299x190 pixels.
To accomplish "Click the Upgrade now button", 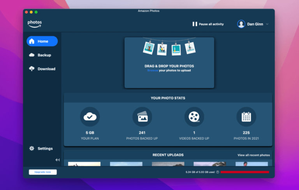I will coord(43,172).
